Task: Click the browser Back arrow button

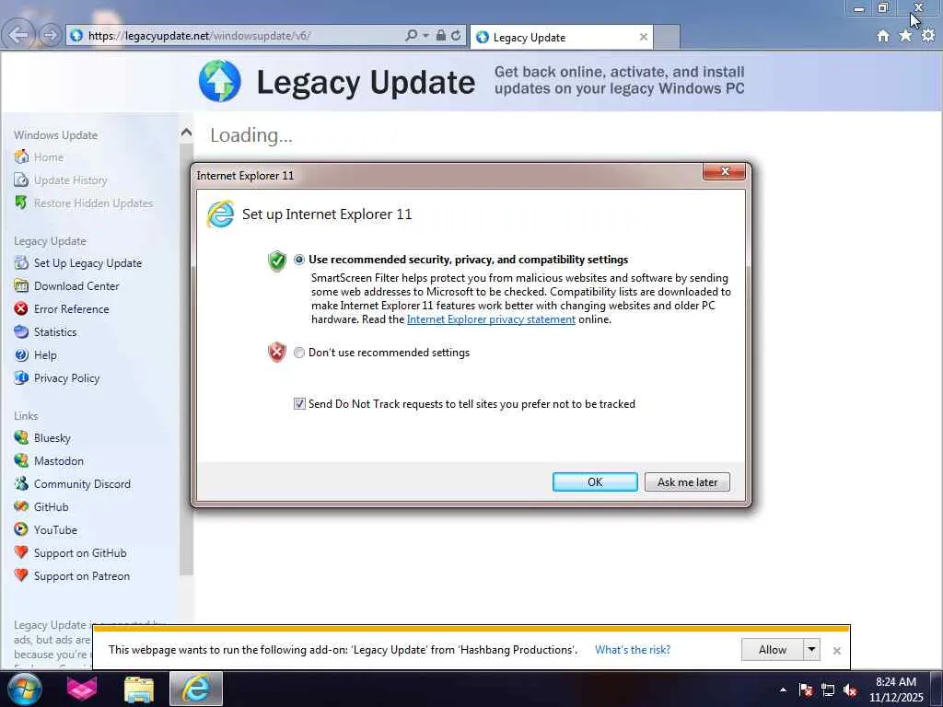Action: [x=18, y=35]
